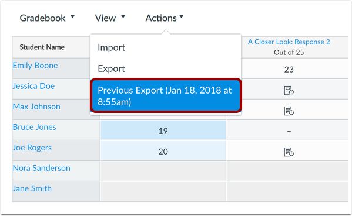Select Joe Rogers' grade cell showing 20
Image resolution: width=352 pixels, height=216 pixels.
tap(163, 150)
